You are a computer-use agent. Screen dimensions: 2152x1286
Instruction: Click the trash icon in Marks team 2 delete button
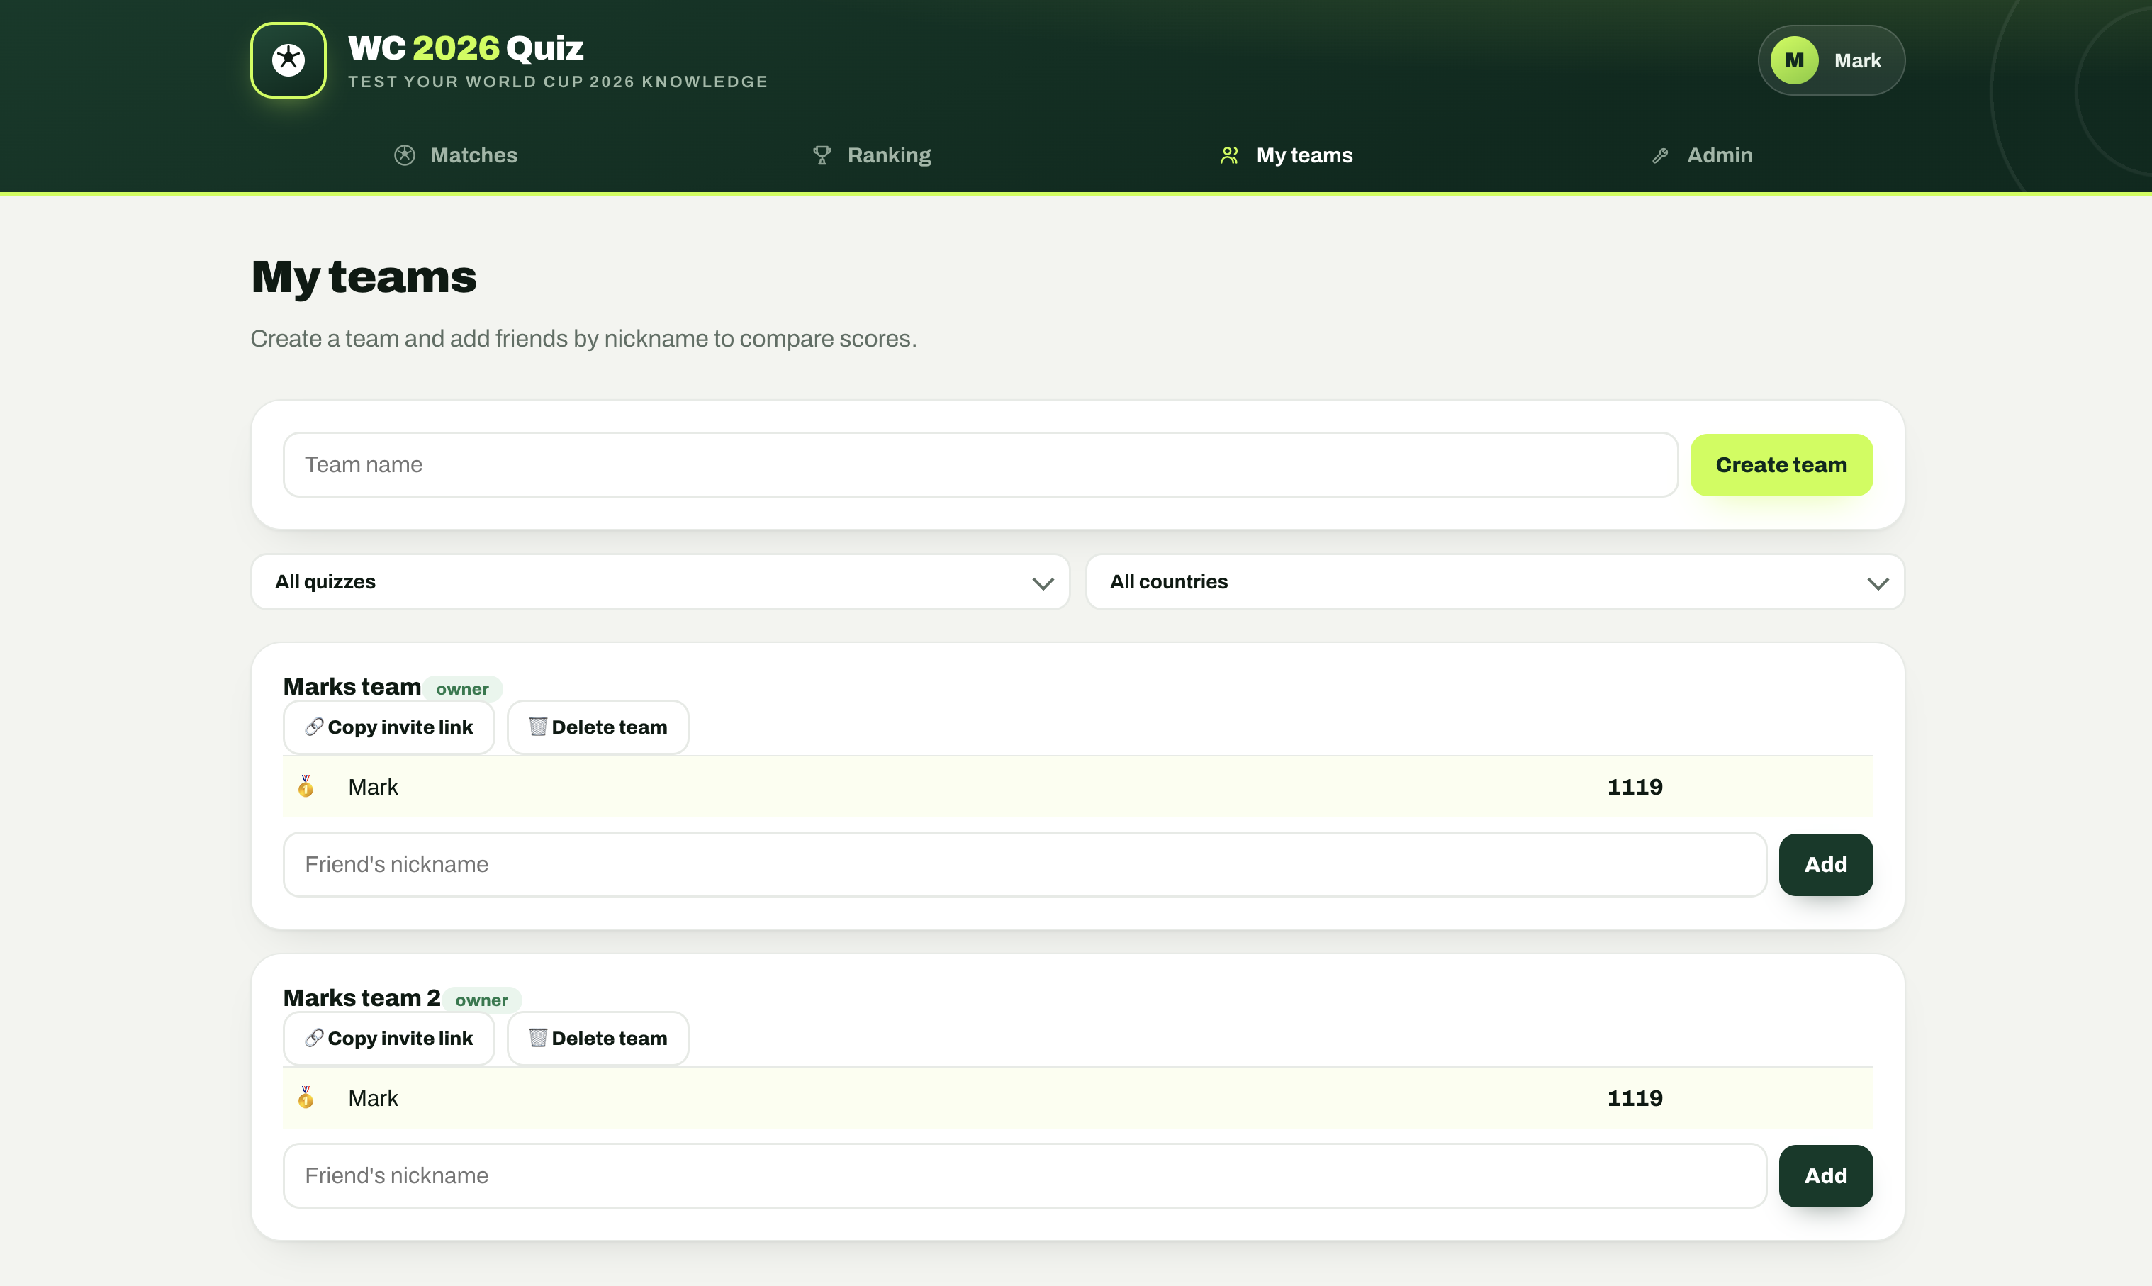pos(538,1037)
